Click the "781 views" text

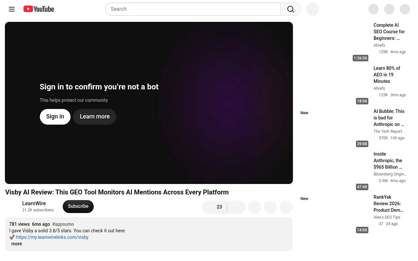point(19,224)
